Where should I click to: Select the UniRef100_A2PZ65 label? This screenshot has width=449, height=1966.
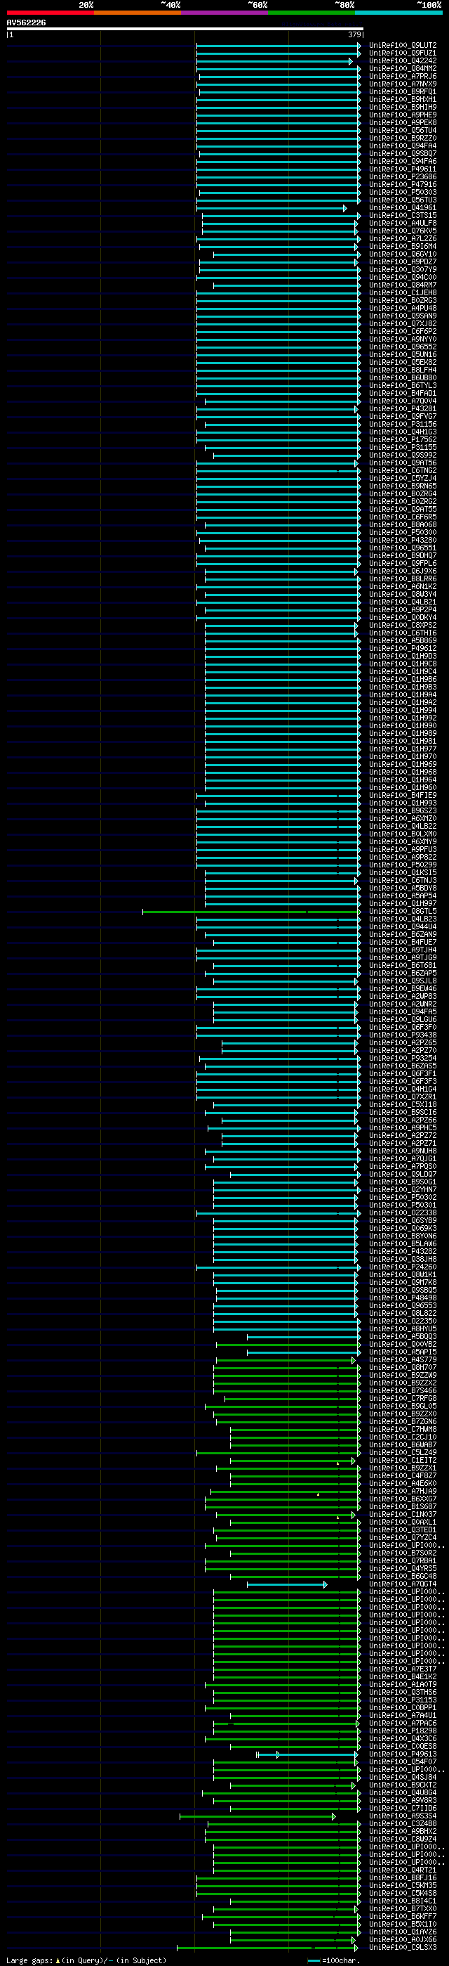pyautogui.click(x=403, y=1042)
